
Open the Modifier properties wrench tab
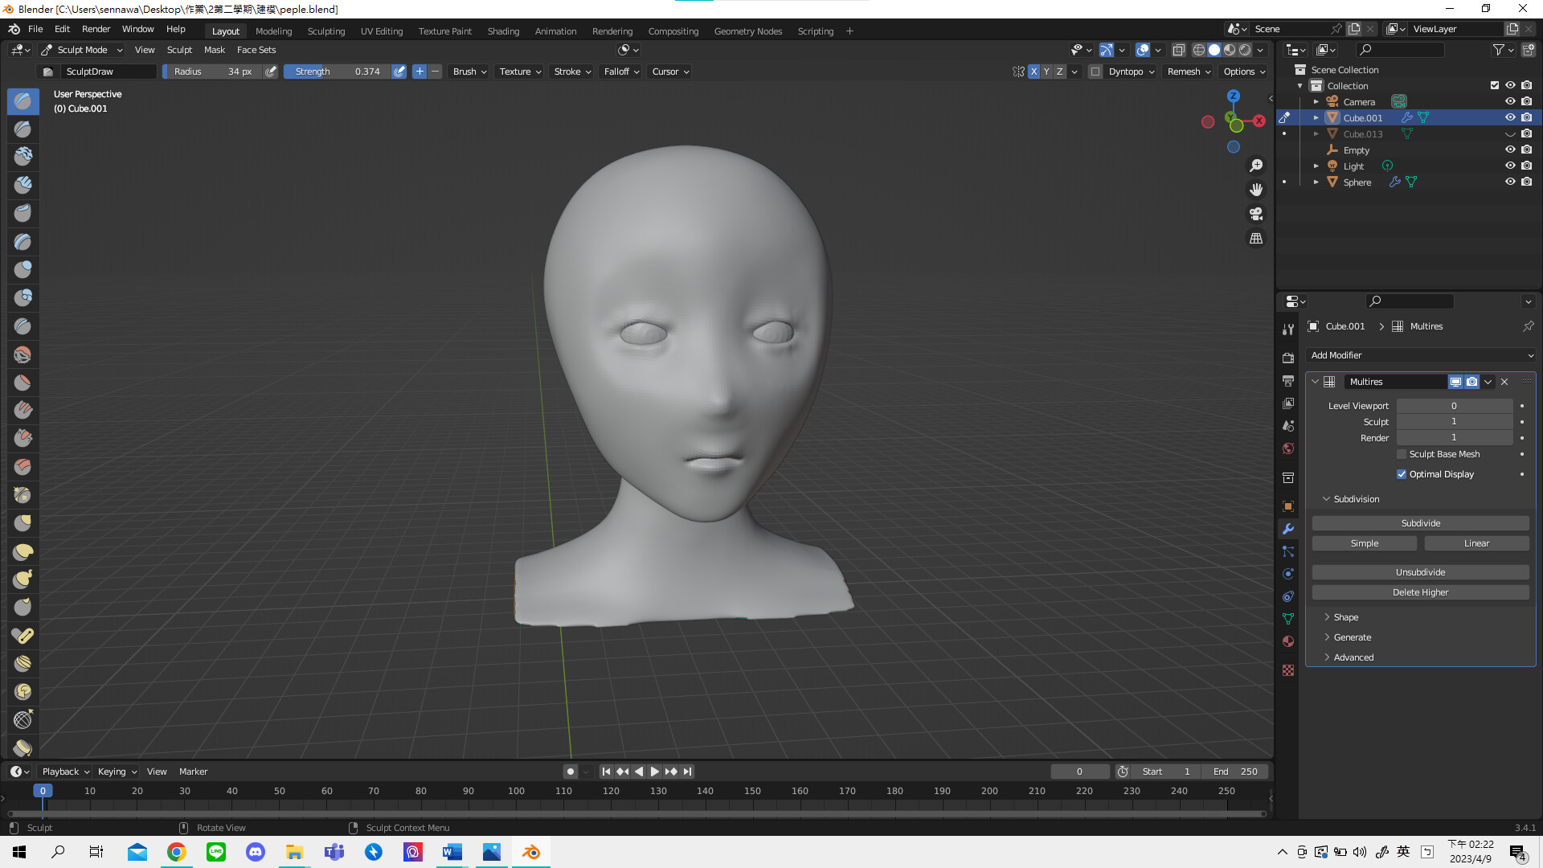point(1288,529)
